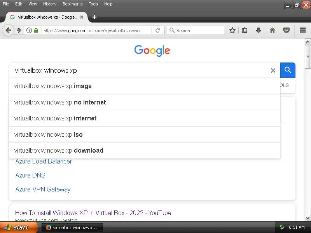Bookmark this page with the star icon
This screenshot has width=311, height=233.
point(232,30)
